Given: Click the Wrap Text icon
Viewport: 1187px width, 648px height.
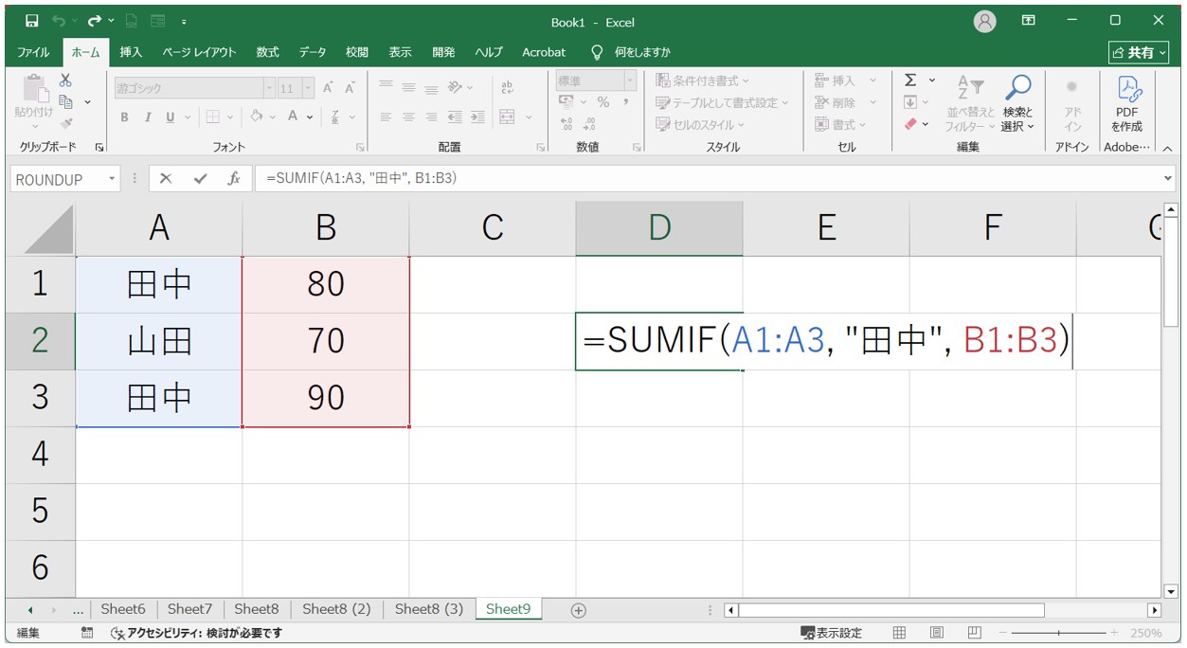Looking at the screenshot, I should [507, 87].
